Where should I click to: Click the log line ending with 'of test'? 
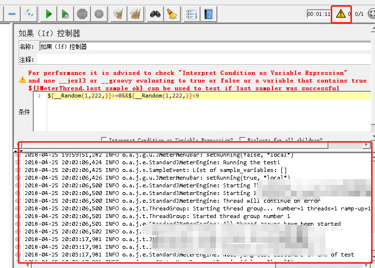[189, 255]
